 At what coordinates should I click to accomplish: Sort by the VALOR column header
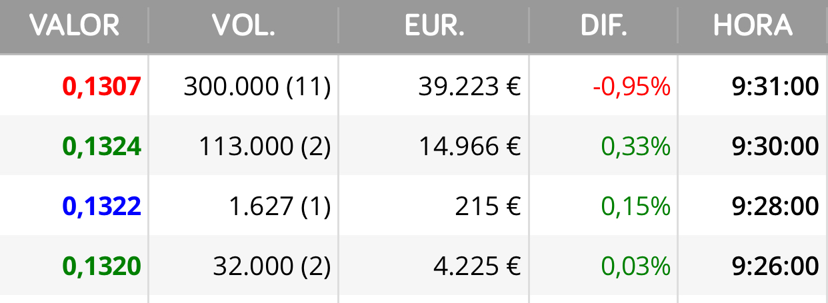[x=75, y=26]
